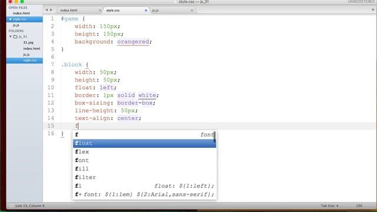Place cursor on the #game selector line

click(x=70, y=19)
